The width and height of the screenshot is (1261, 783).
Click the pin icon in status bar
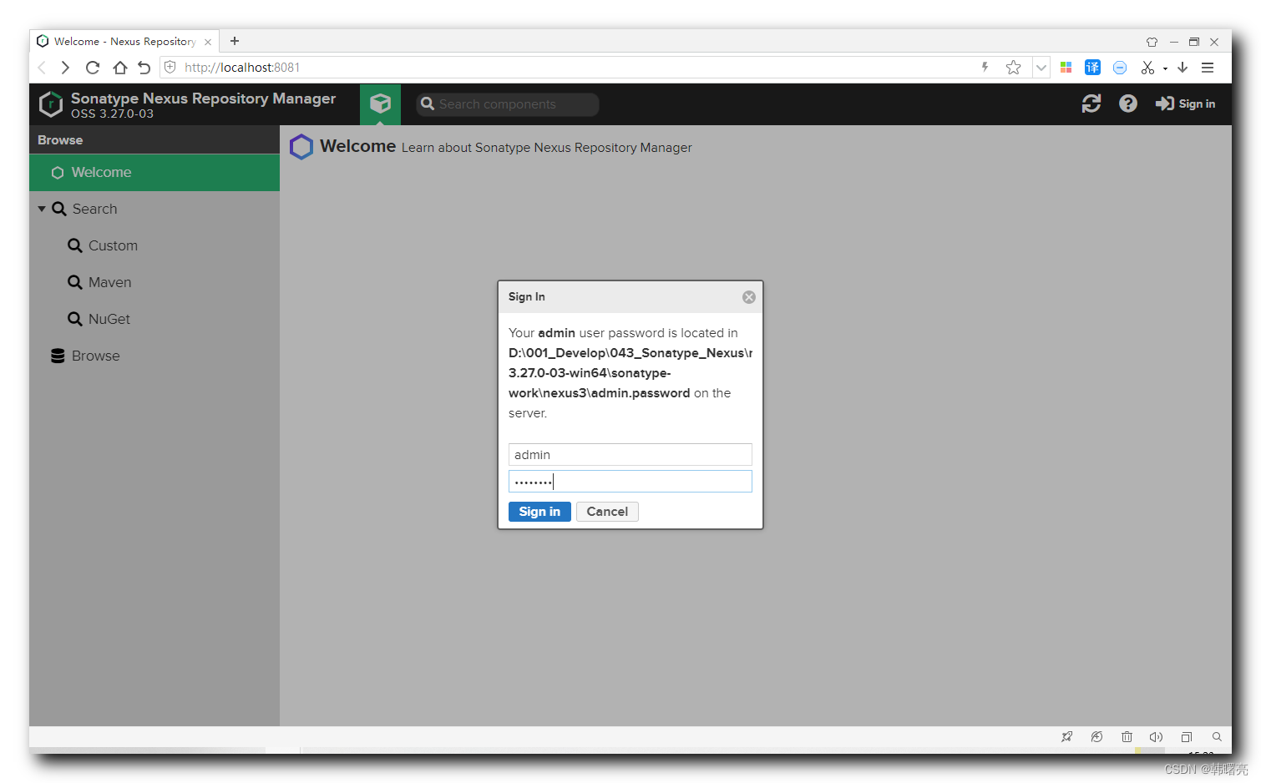click(x=1066, y=737)
